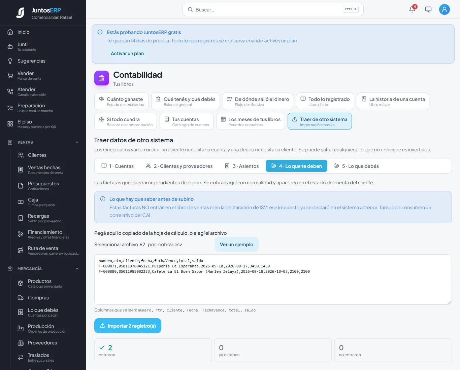Screen dimensions: 460x370
Task: Open Si todo cuadra balanza
Action: (126, 121)
